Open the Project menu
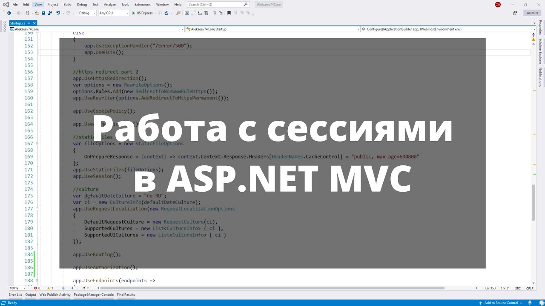The image size is (545, 306). point(53,5)
